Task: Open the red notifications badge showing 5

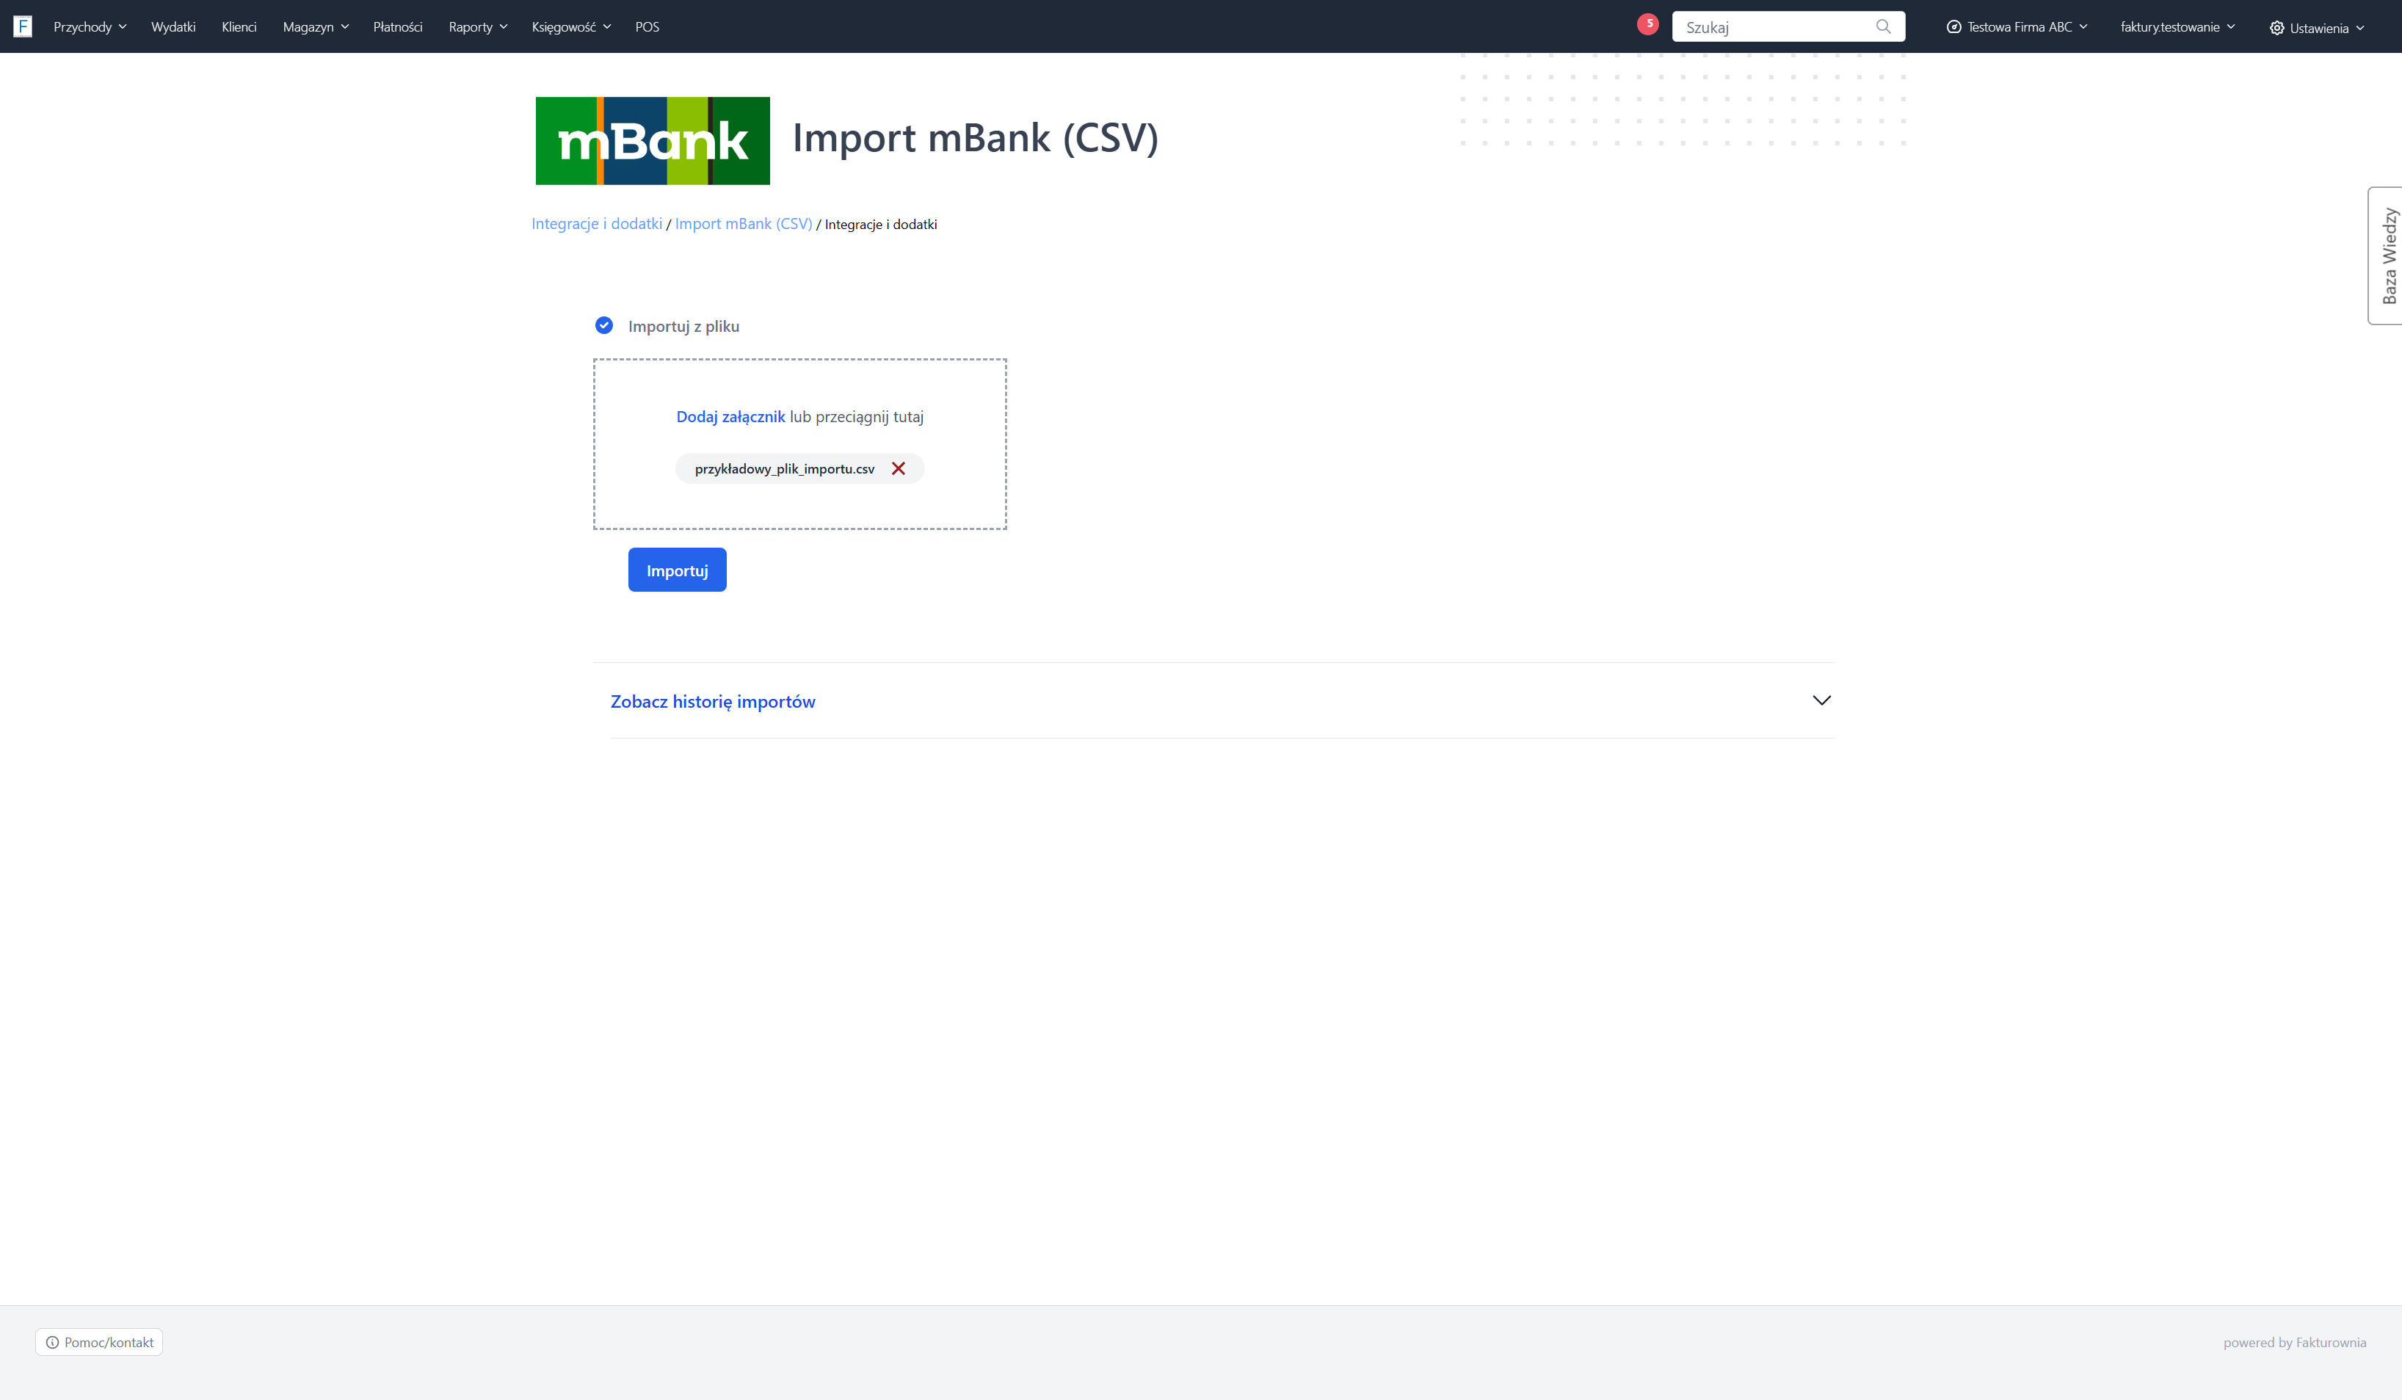Action: 1648,23
